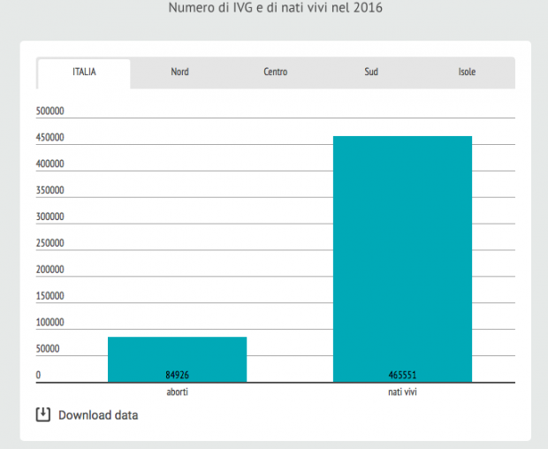Screen dimensions: 548x449
Task: Select the 465551 value label
Action: 402,374
